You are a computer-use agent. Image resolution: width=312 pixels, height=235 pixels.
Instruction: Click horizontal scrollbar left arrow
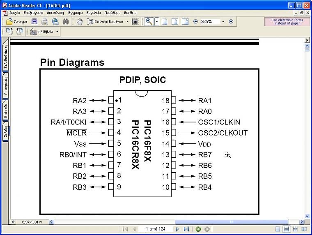click(51, 222)
